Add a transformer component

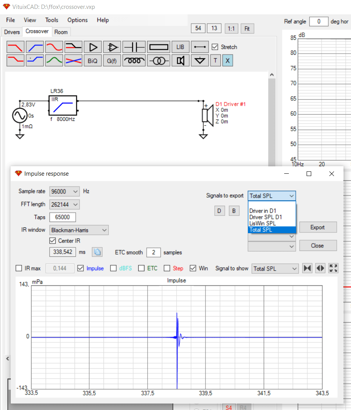pos(158,61)
